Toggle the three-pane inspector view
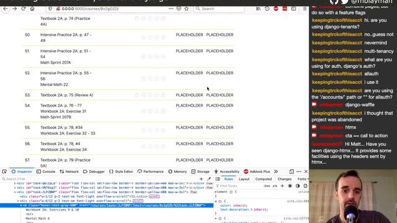 [x=218, y=179]
